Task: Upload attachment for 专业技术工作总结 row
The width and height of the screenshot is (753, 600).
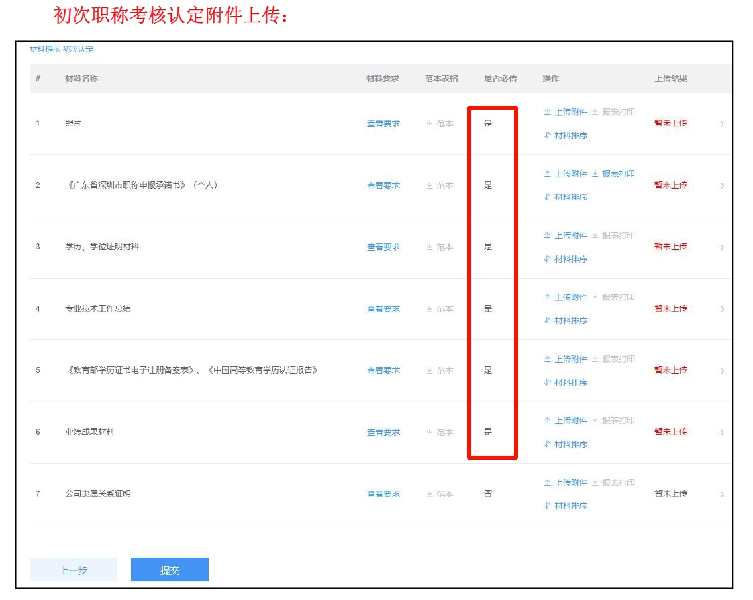Action: click(x=566, y=298)
